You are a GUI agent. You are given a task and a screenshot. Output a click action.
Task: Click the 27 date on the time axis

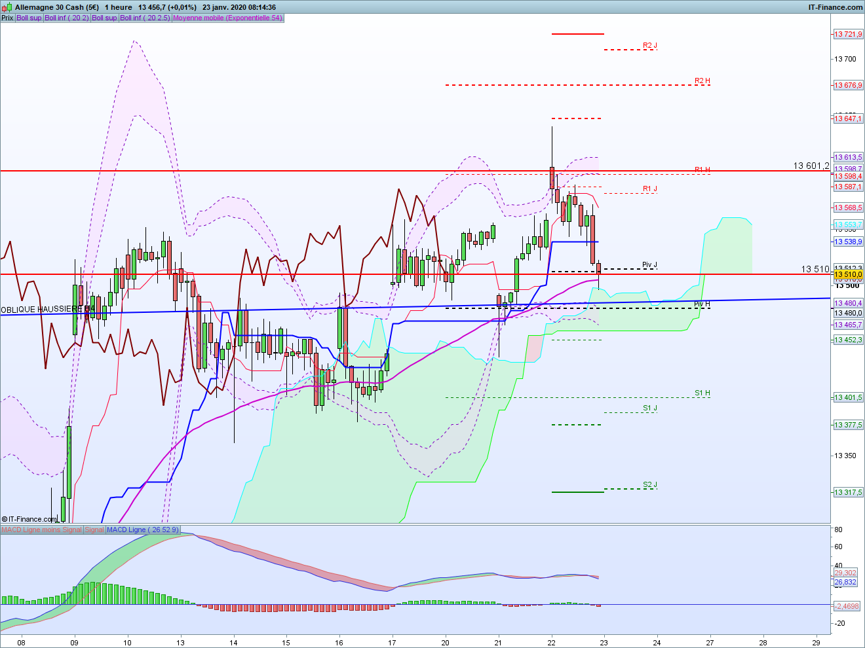click(x=710, y=642)
